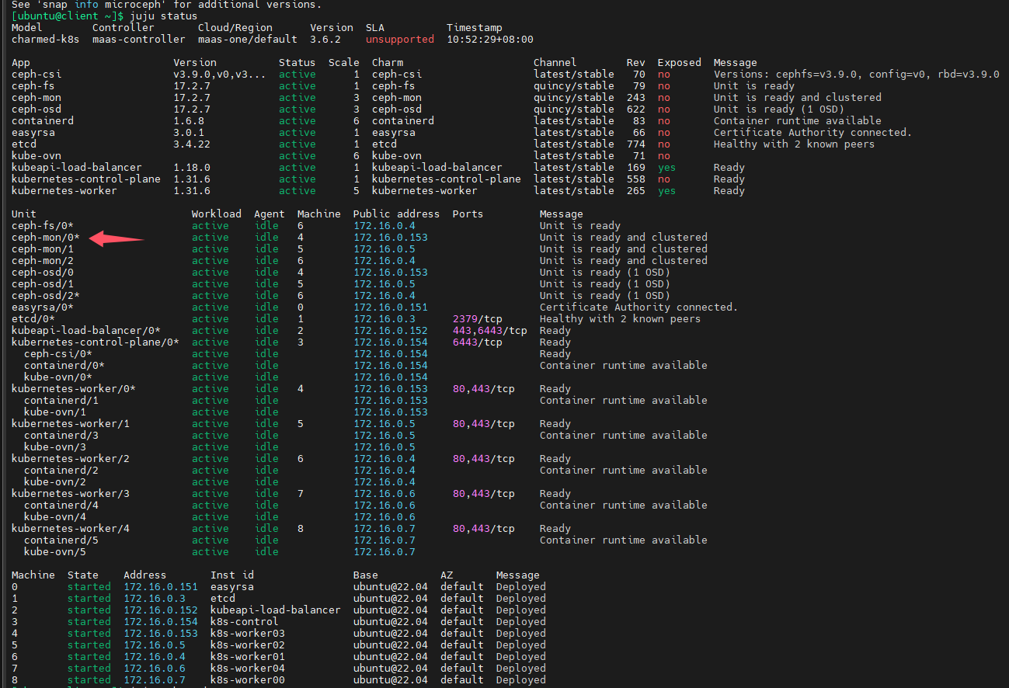
Task: Select unit name 'kubeapi-load-balancer/0*'
Action: pos(86,331)
